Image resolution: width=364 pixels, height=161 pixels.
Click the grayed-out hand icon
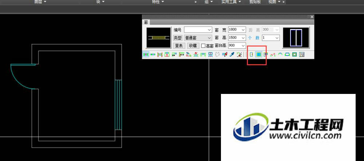tap(218, 55)
